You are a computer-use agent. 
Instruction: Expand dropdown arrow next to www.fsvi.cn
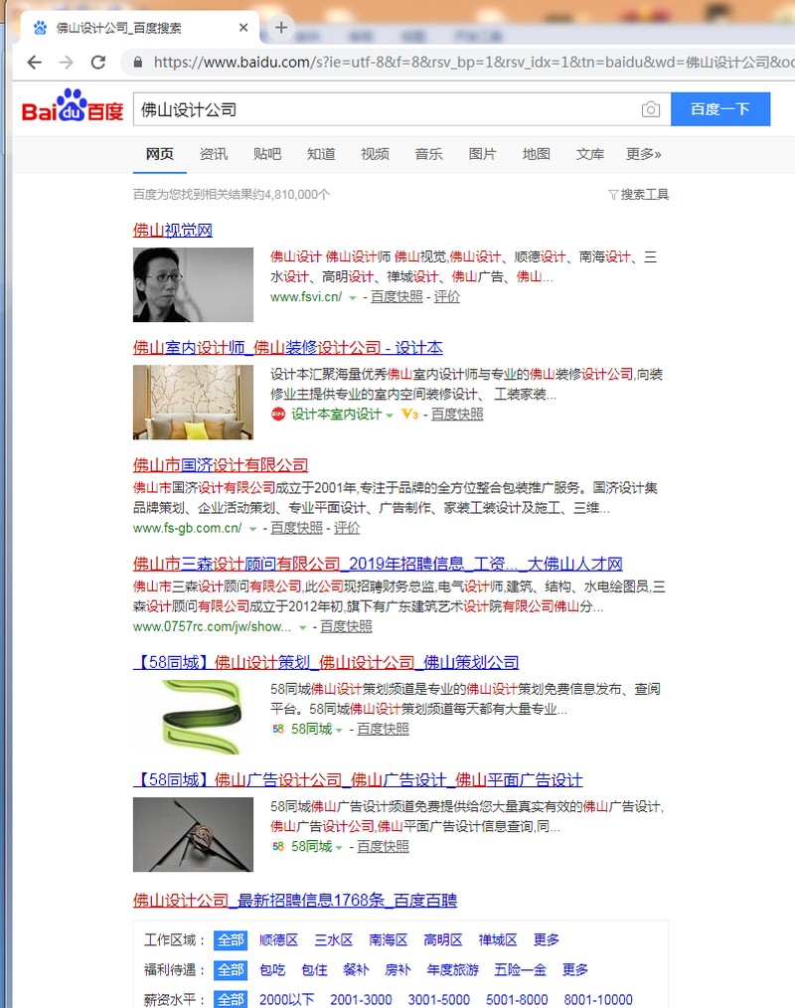[x=352, y=297]
